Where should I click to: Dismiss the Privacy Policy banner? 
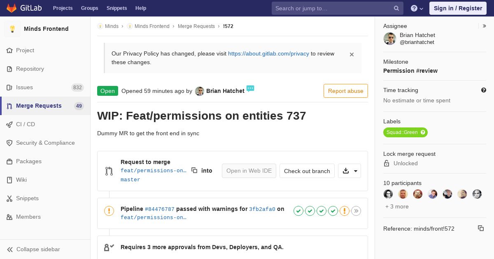coord(352,54)
